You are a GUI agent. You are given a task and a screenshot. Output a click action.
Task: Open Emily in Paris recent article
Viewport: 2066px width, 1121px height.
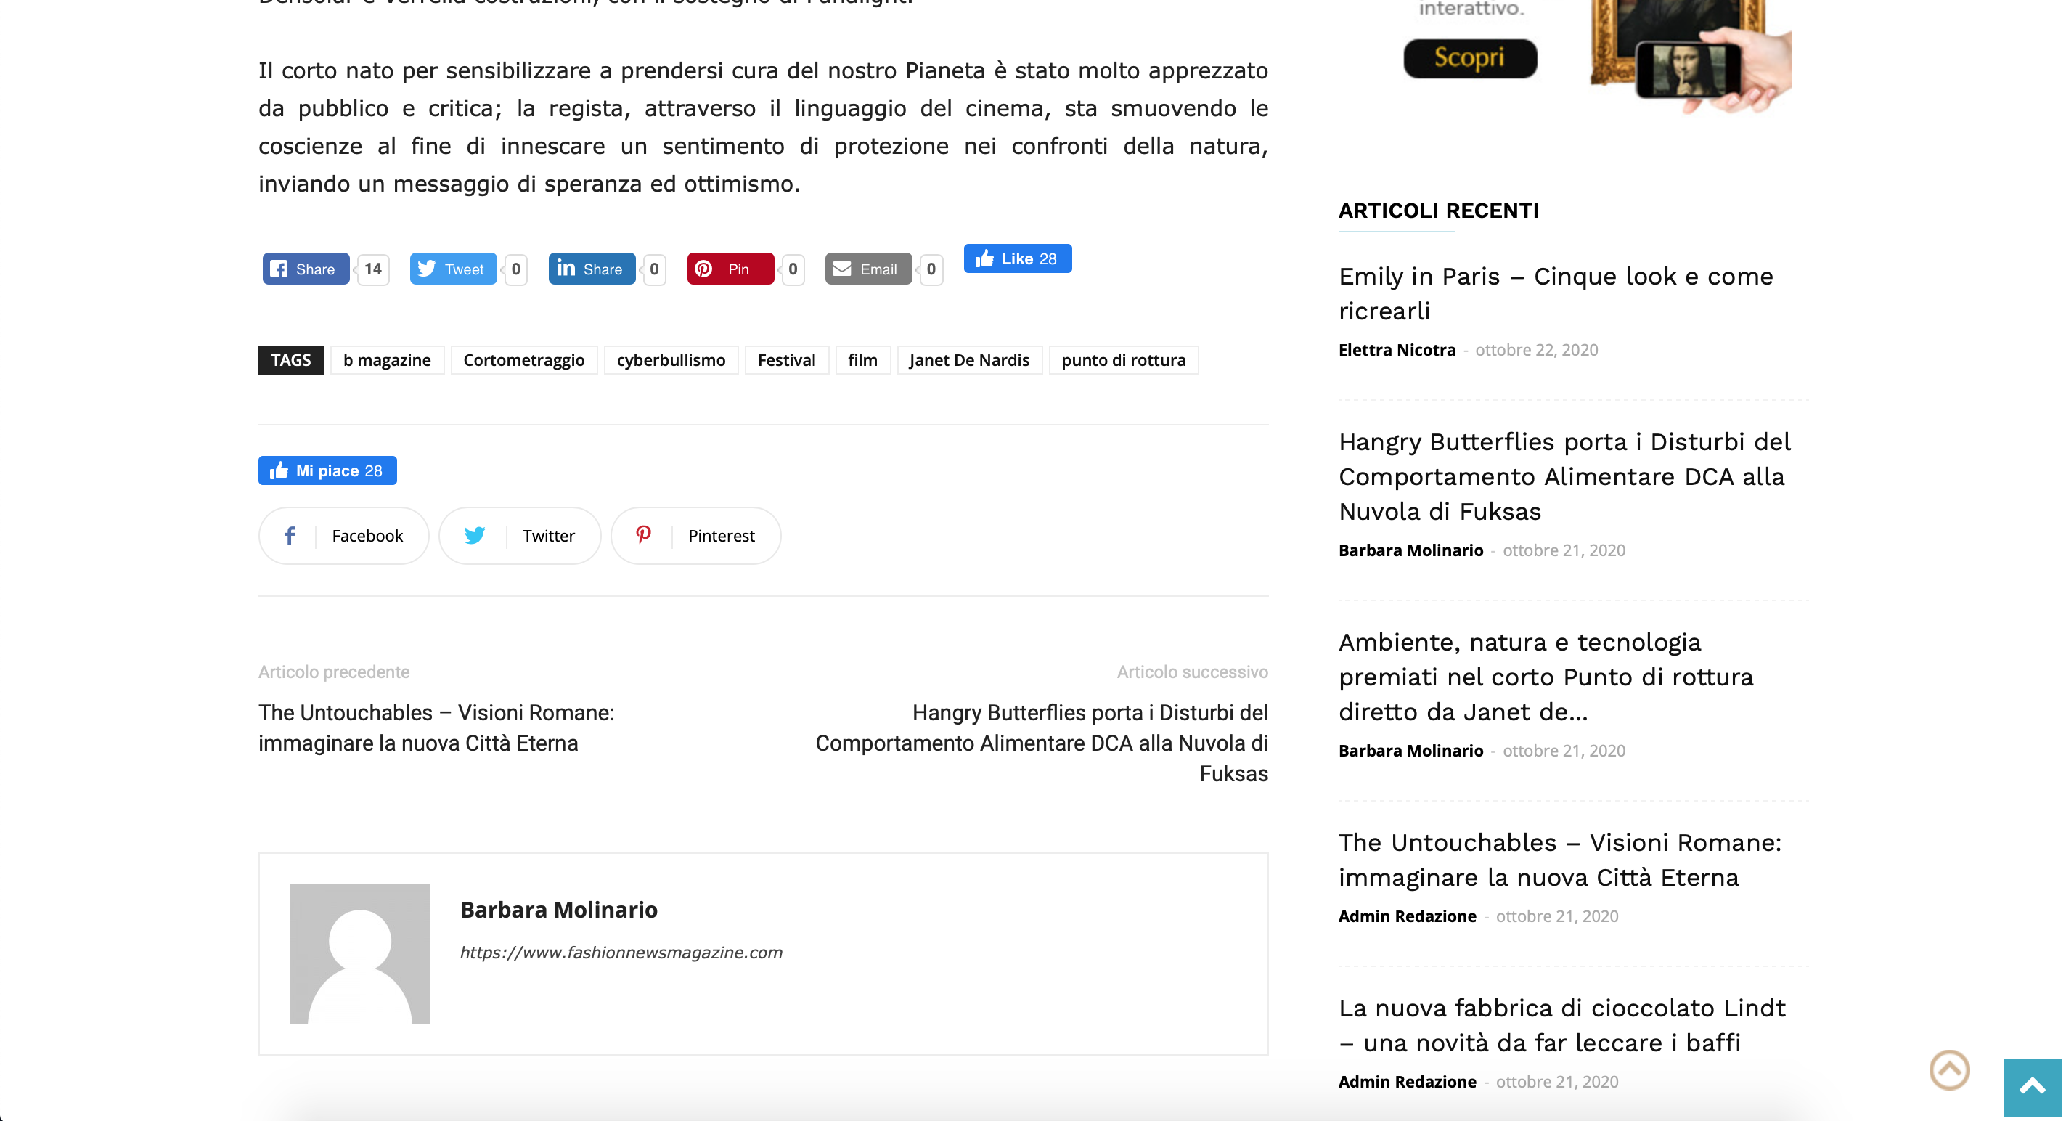pos(1555,293)
